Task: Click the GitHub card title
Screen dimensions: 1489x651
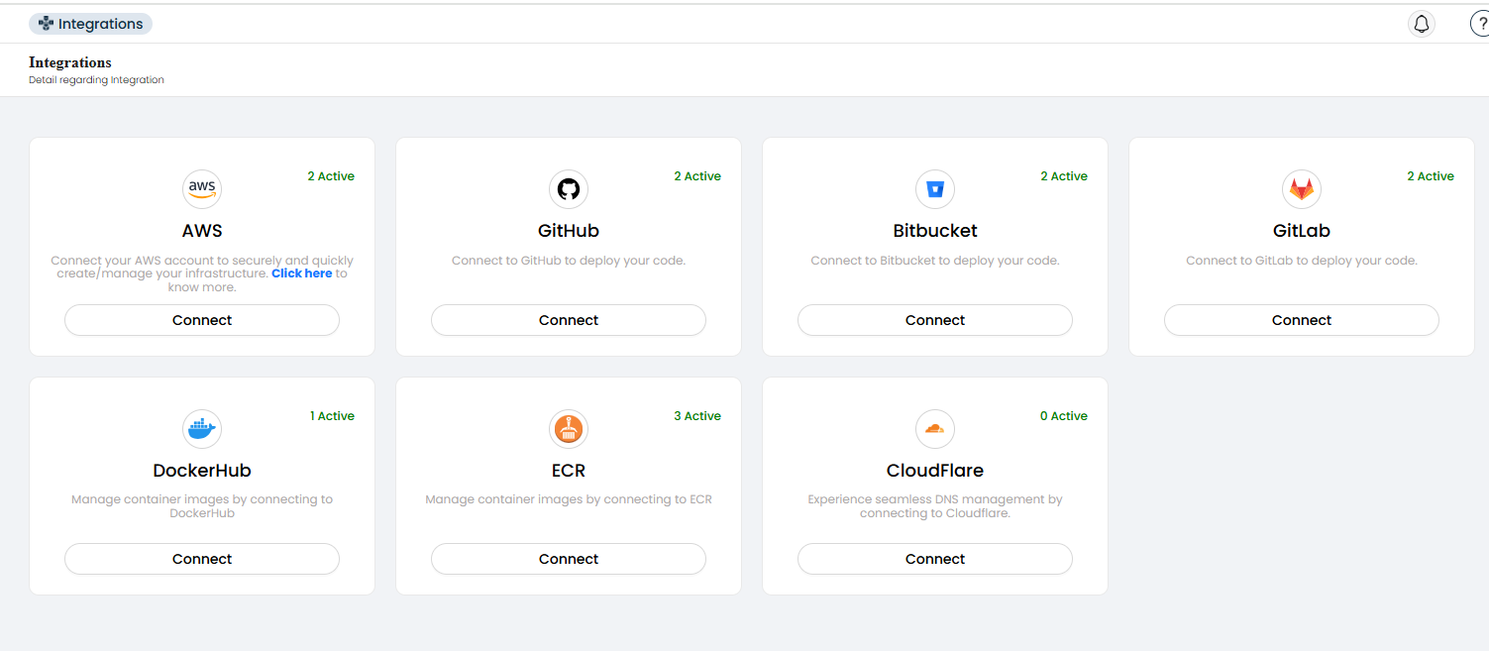Action: [569, 231]
